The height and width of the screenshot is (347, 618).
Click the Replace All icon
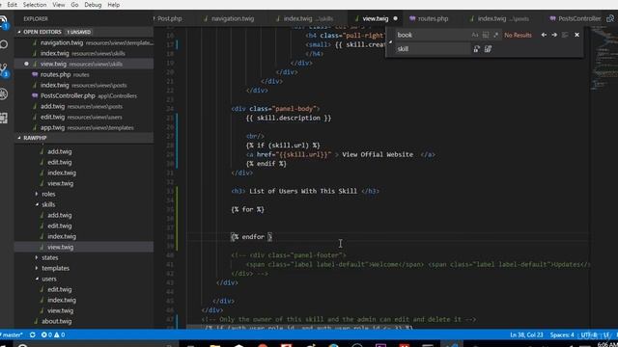point(488,49)
